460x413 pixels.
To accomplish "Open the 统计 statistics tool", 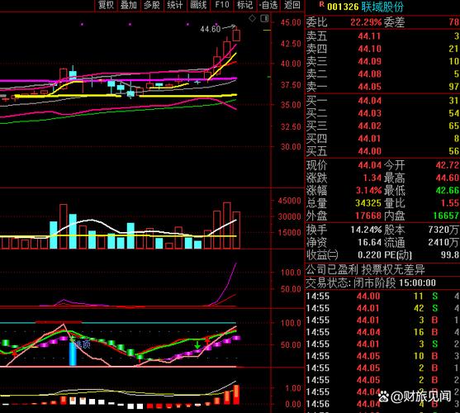I will tap(175, 5).
